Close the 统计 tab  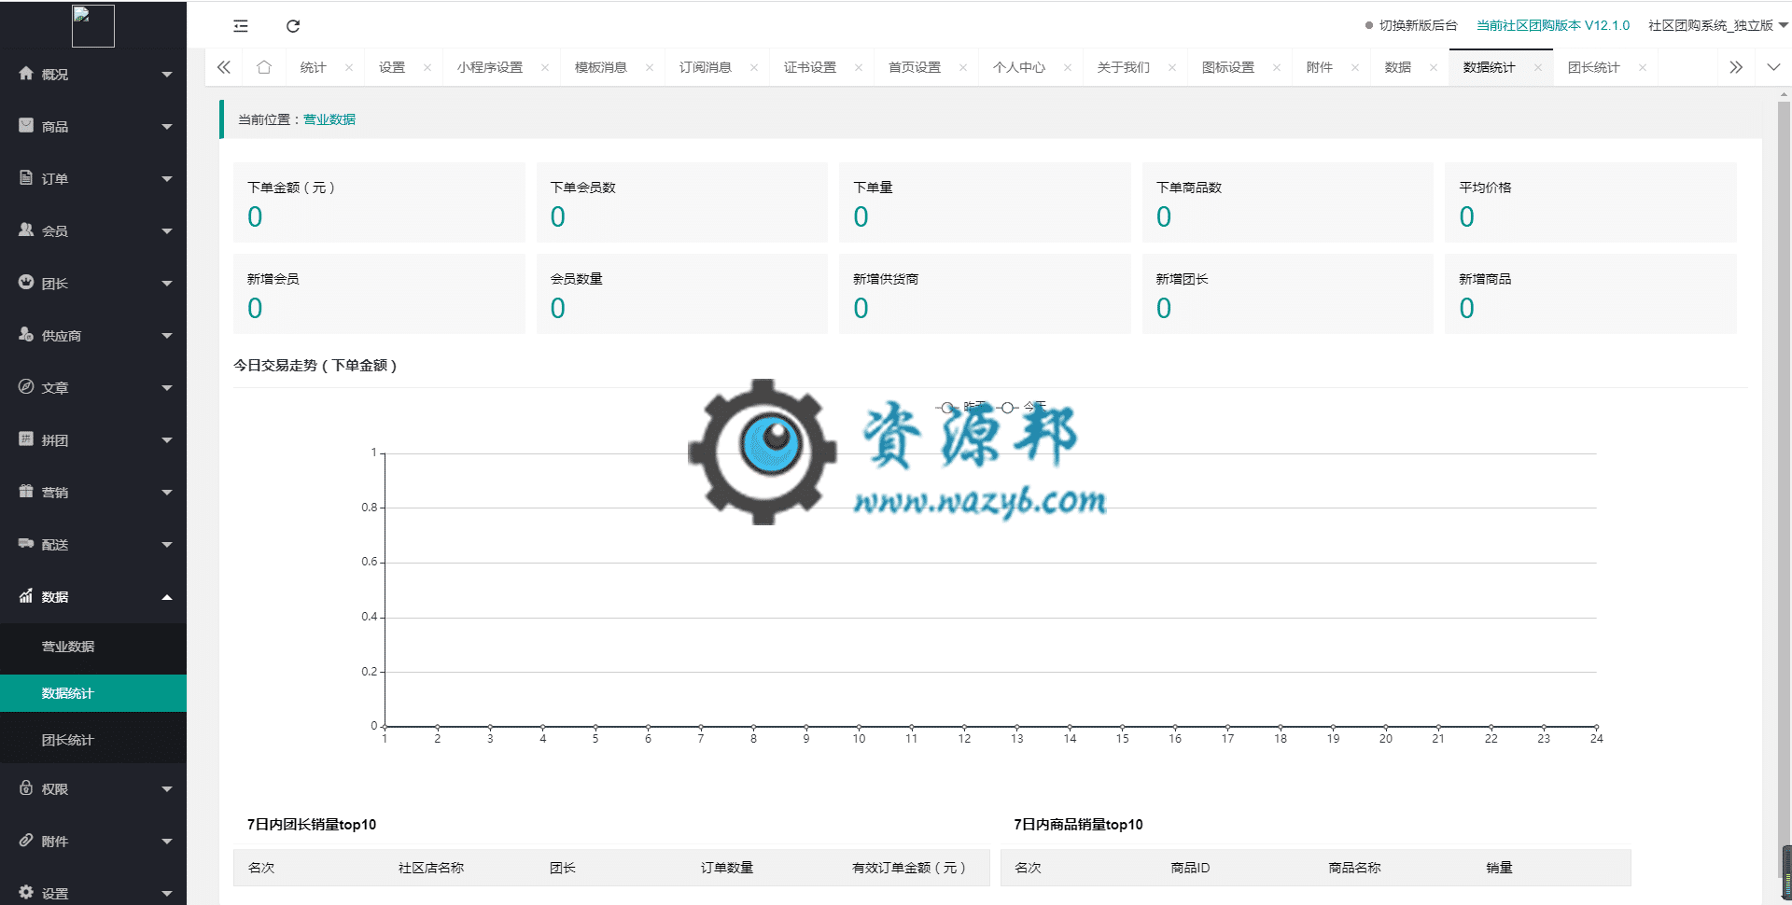(349, 67)
